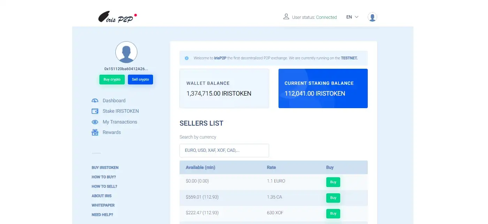
Task: Open the My Transactions menu item
Action: (120, 122)
